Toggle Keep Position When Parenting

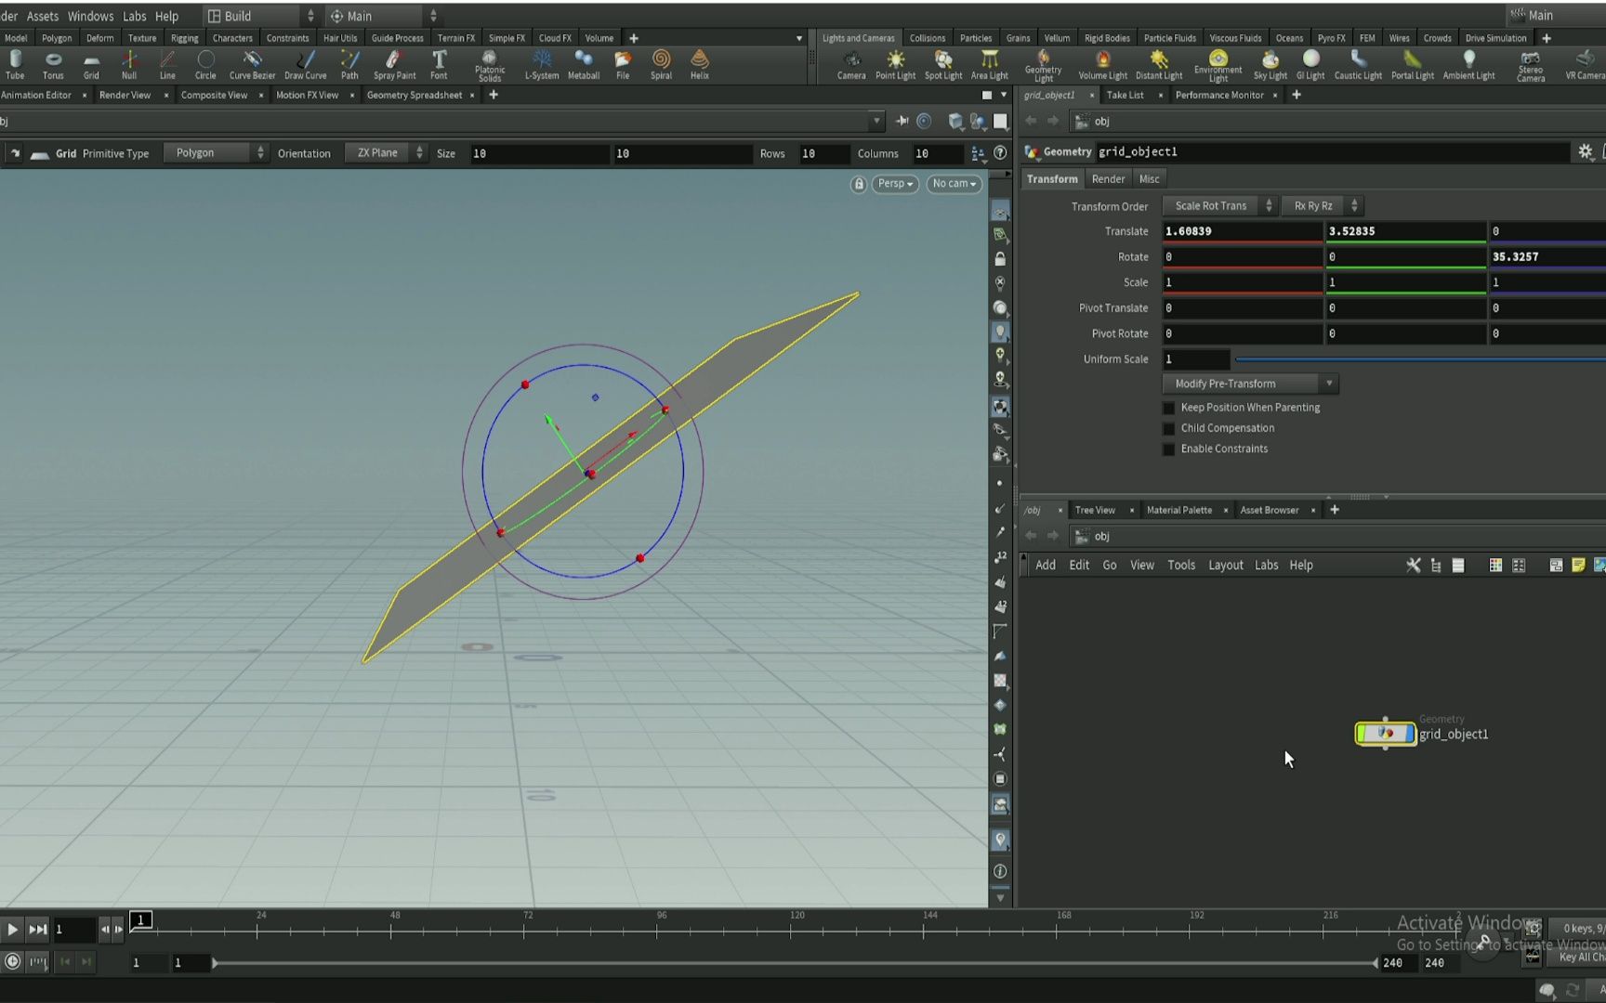tap(1168, 407)
